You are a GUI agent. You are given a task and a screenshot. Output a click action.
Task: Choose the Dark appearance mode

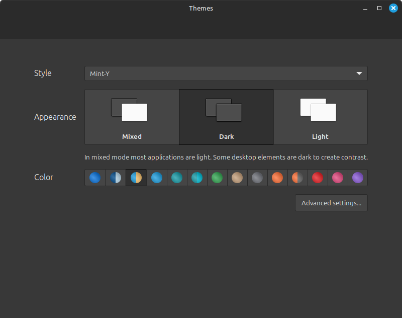click(226, 117)
